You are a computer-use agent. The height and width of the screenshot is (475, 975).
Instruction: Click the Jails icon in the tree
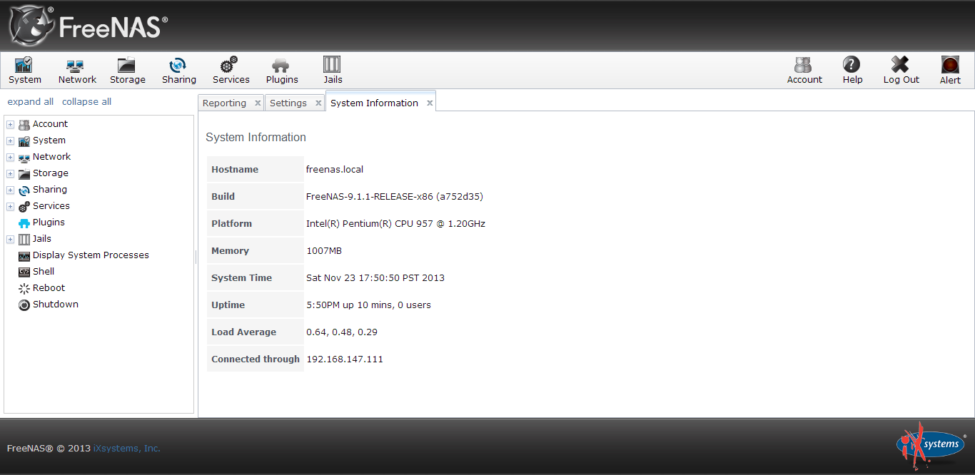click(24, 239)
